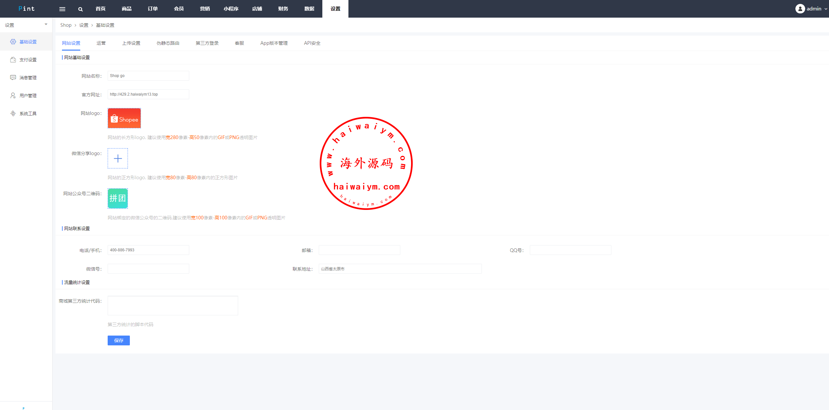Click the 用户管理 person icon
Viewport: 829px width, 410px height.
pyautogui.click(x=13, y=96)
